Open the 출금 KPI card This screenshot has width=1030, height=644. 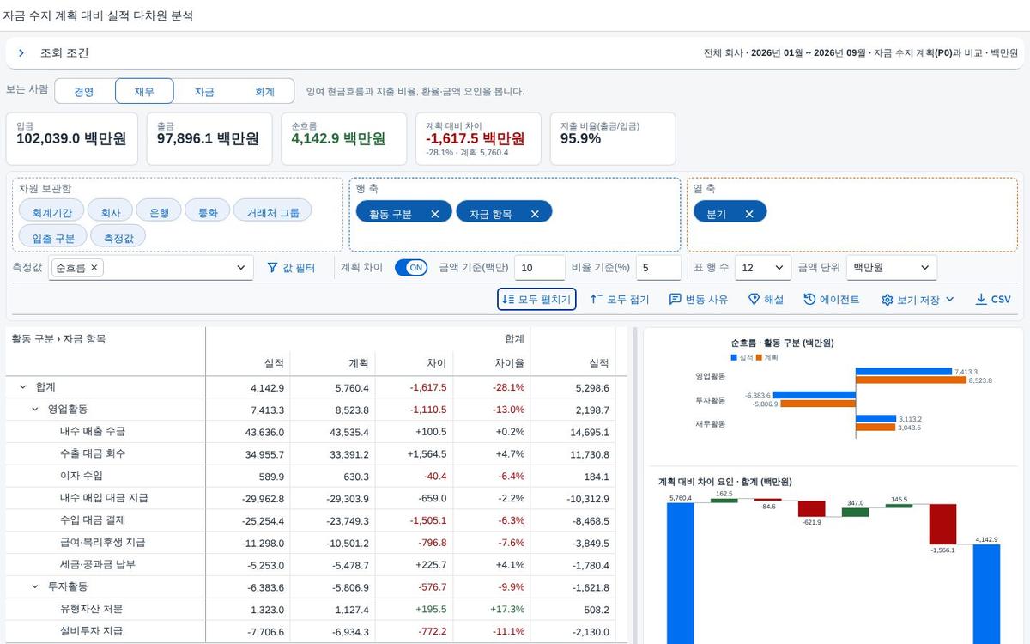tap(209, 138)
